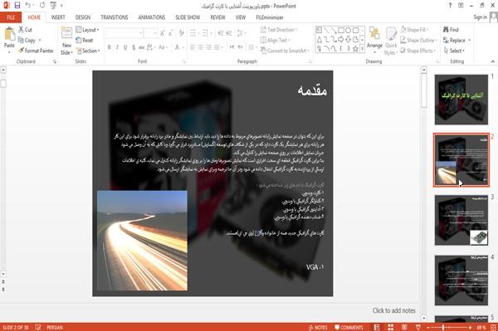This screenshot has height=331, width=498.
Task: Toggle text Shadow formatting
Action: click(134, 47)
